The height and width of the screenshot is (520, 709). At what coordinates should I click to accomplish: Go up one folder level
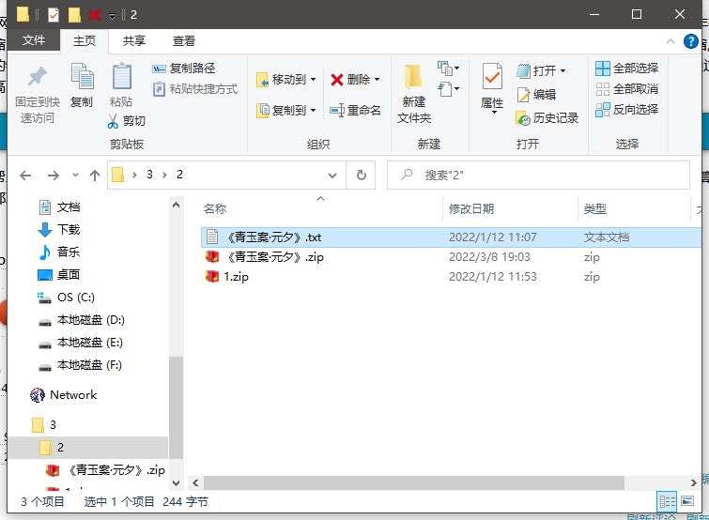[95, 176]
